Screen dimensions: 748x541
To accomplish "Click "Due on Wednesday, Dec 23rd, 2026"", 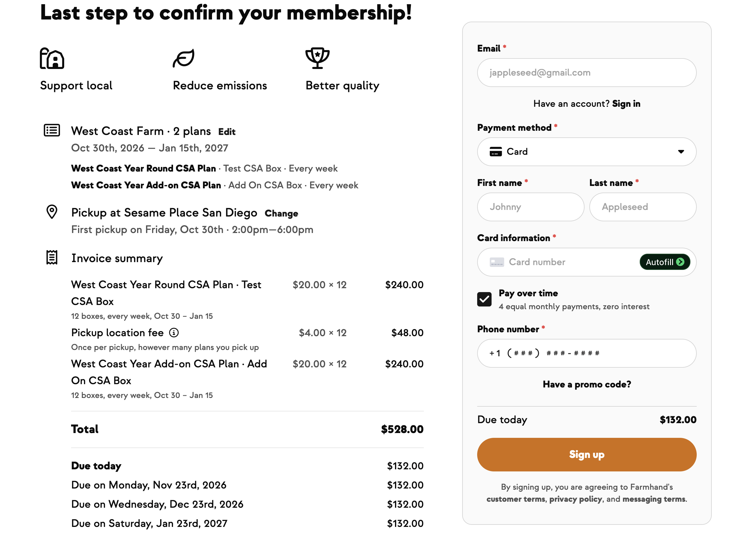I will 157,504.
